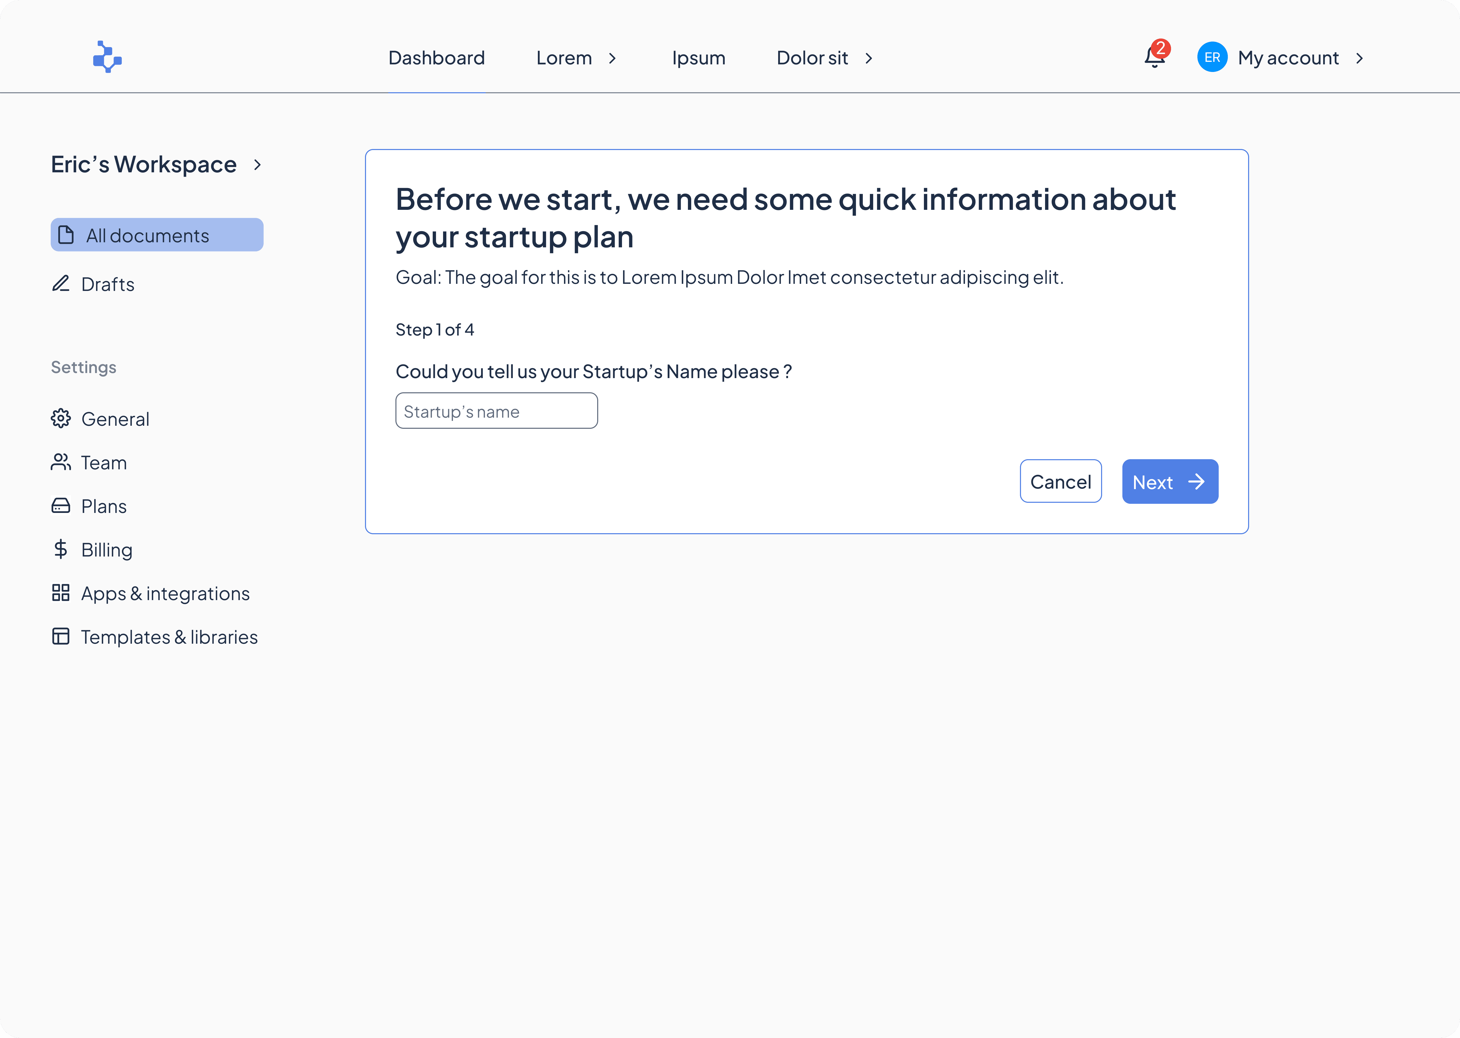Open Team settings
The image size is (1460, 1038).
89,462
